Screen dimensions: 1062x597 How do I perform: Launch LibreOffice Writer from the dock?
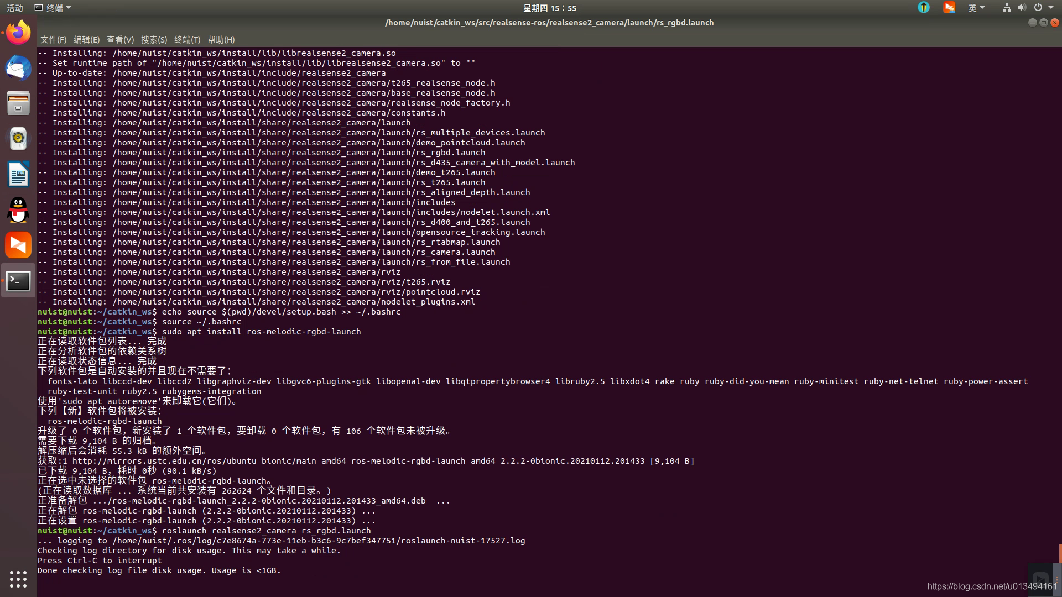coord(18,174)
